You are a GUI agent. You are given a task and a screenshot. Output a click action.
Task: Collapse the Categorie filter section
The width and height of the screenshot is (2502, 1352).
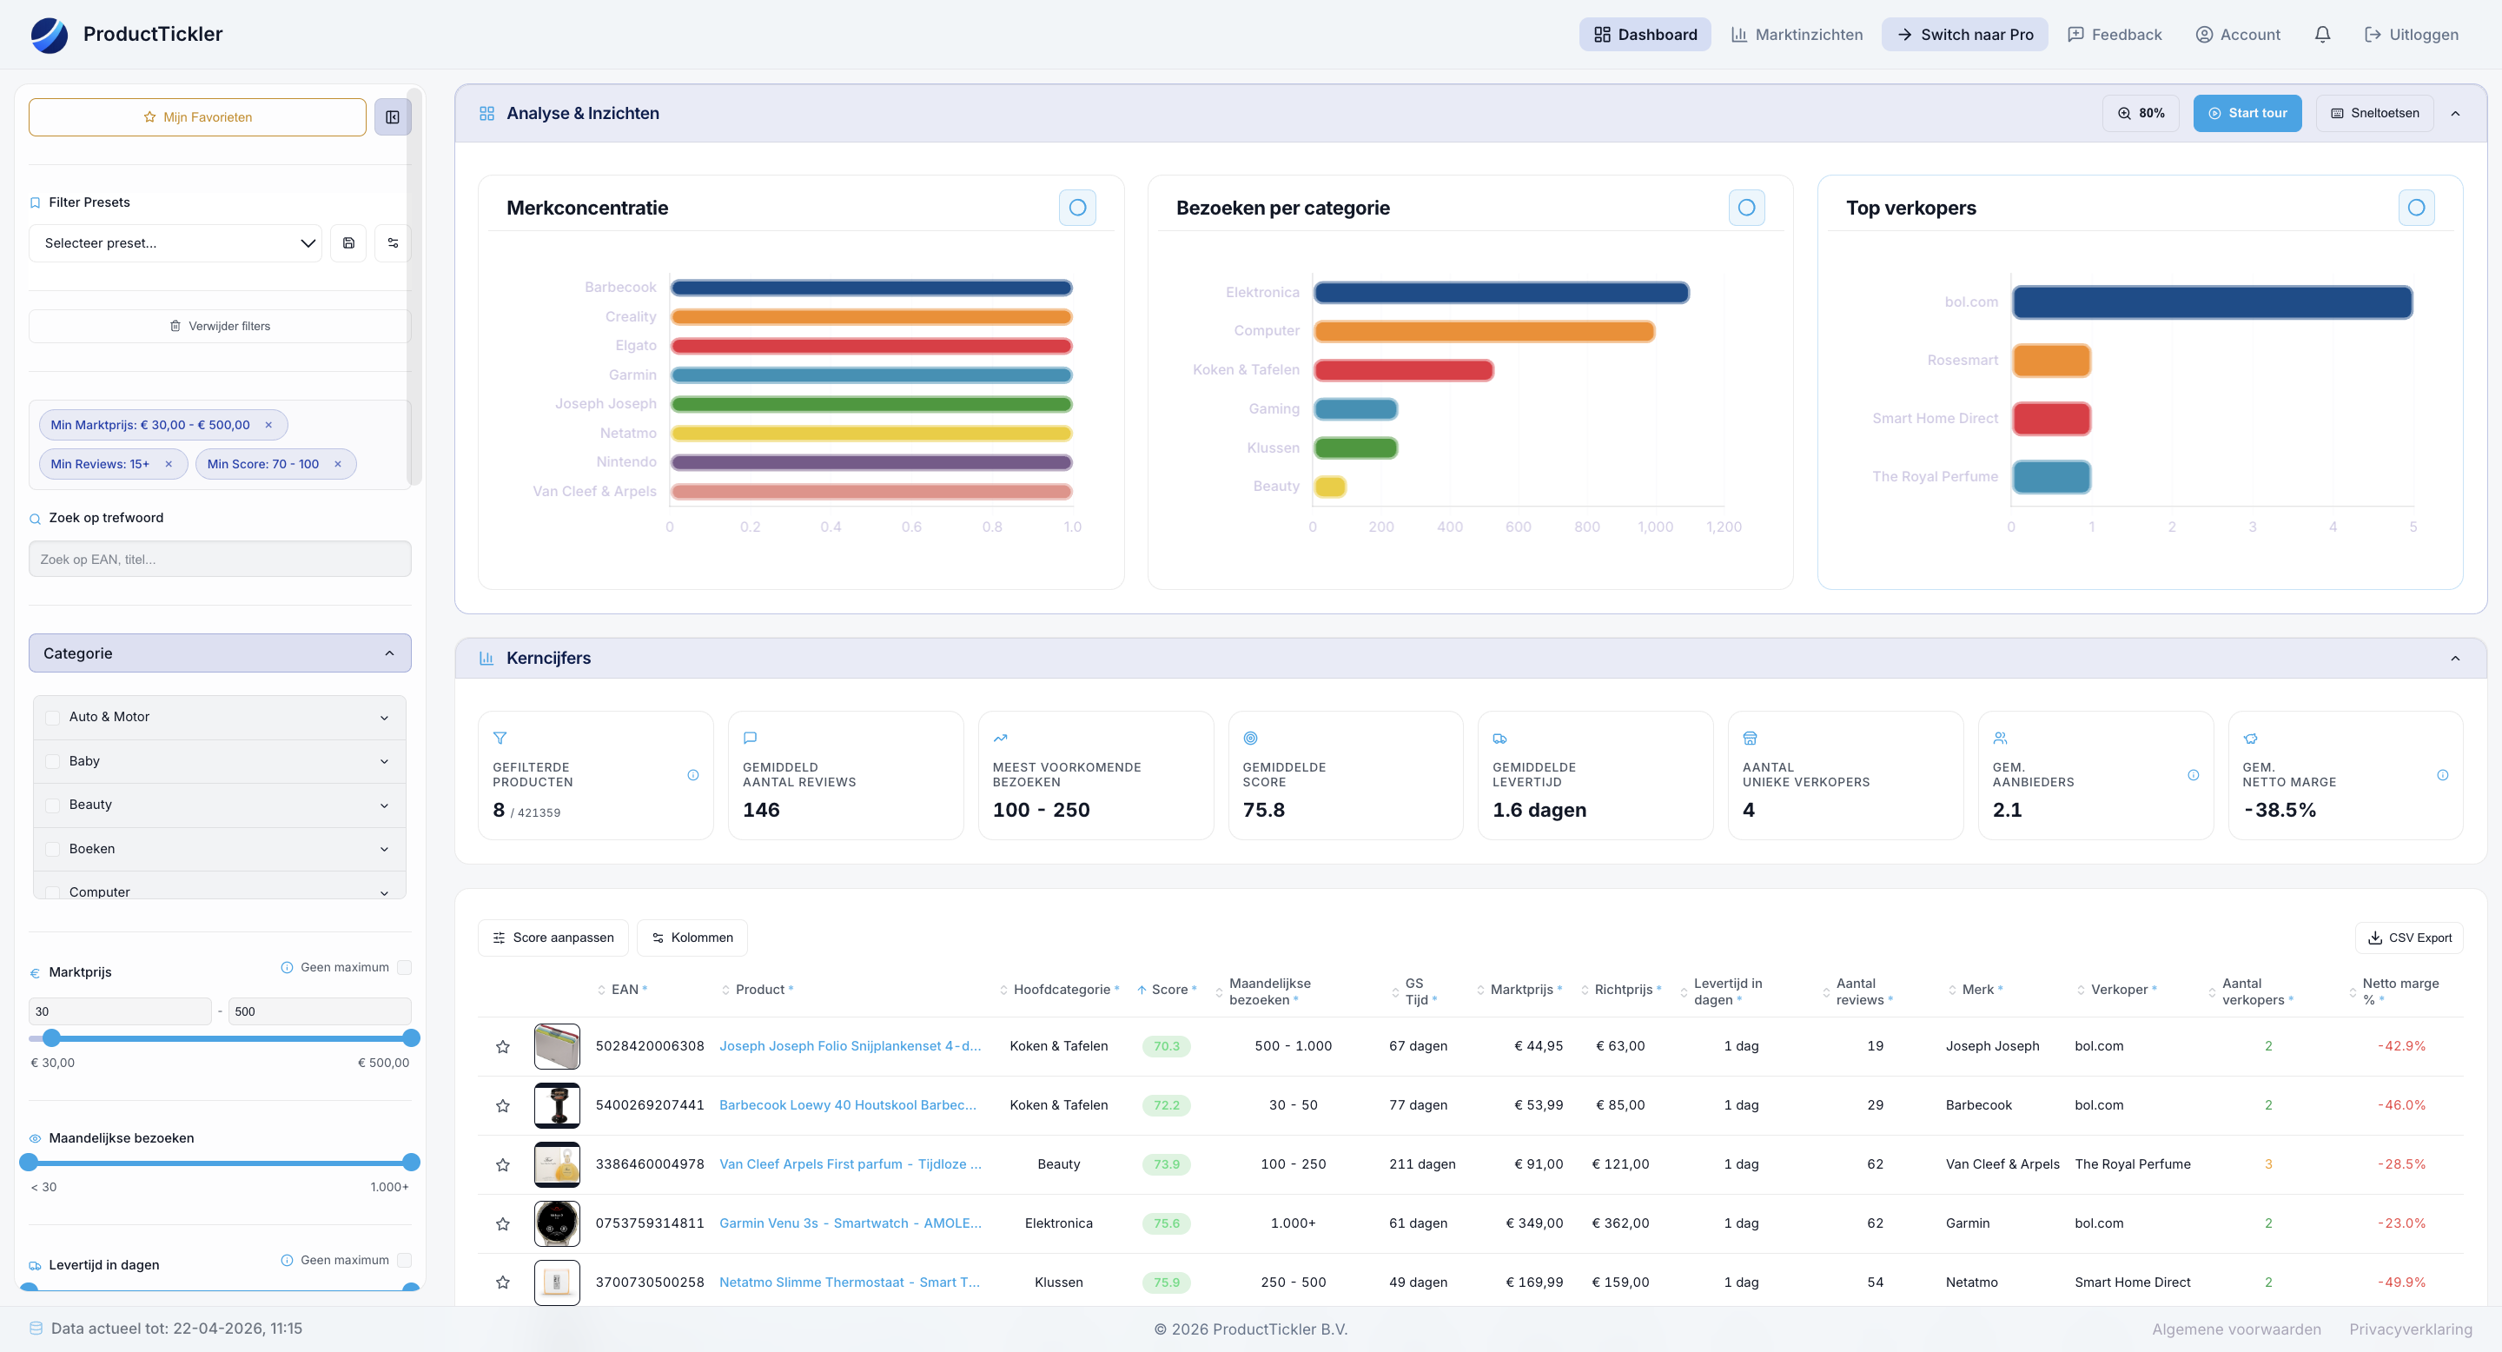pos(220,653)
